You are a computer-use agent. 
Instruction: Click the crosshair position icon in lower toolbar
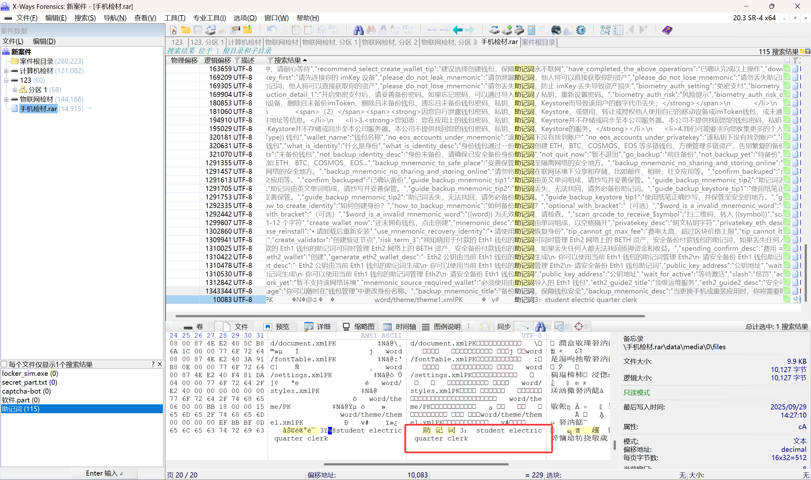click(x=578, y=327)
